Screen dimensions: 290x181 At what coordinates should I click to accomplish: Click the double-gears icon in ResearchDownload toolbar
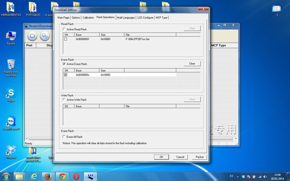coord(44,36)
